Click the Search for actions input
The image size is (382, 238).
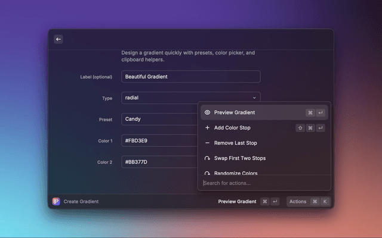point(263,183)
